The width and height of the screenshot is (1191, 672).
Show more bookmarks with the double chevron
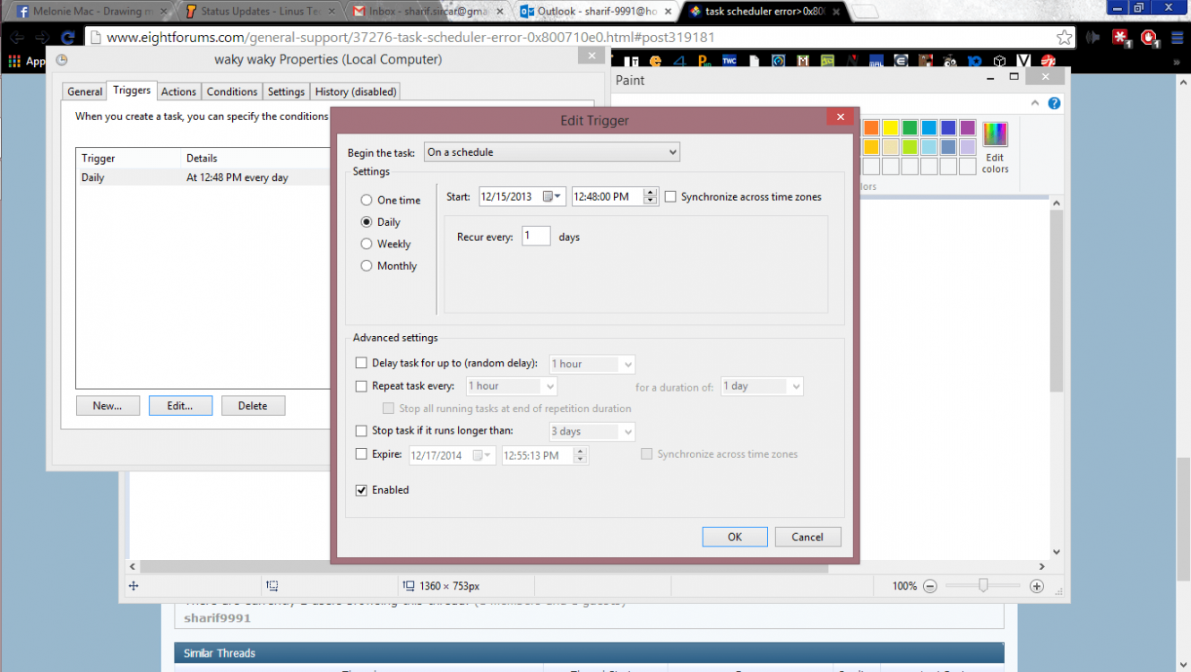(x=1177, y=63)
